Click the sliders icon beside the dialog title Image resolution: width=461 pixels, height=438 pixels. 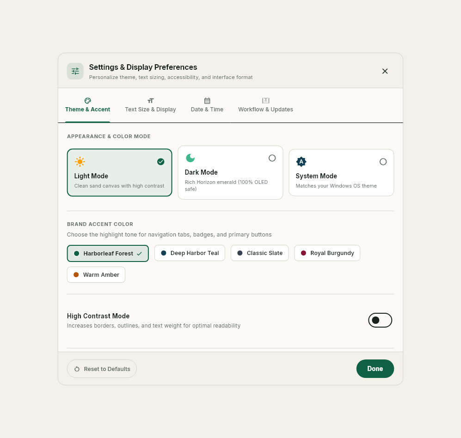(75, 71)
